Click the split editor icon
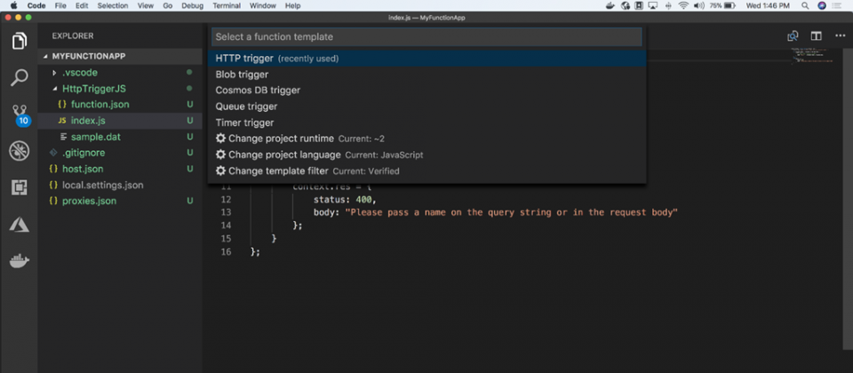The height and width of the screenshot is (373, 853). [816, 36]
